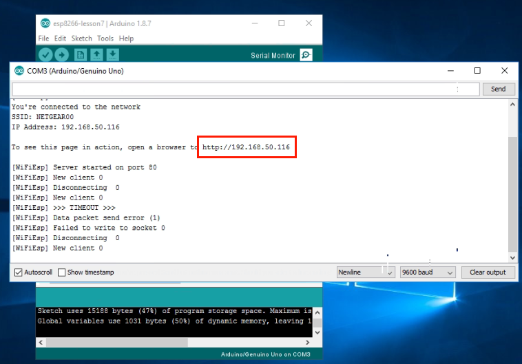Click the 'Serial Monitor' label in toolbar
522x364 pixels.
click(x=273, y=56)
